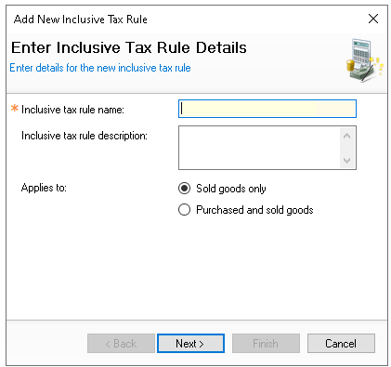Click the Inclusive tax rule name label
Viewport: 391px width, 367px height.
click(x=72, y=110)
